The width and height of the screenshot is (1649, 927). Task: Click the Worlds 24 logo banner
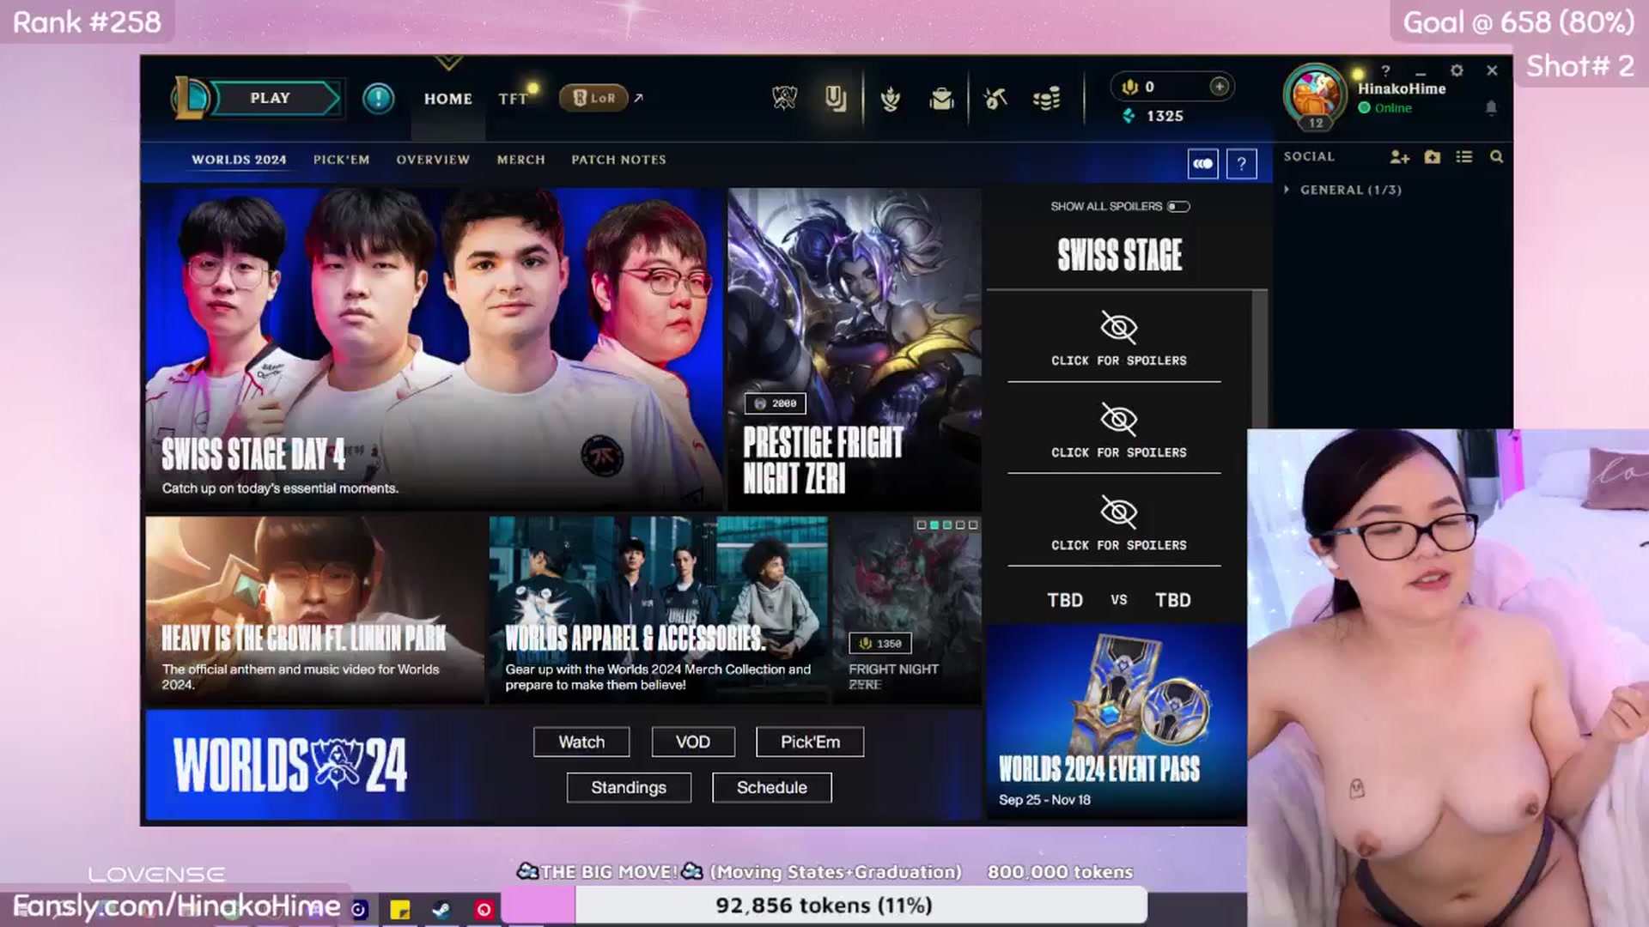(x=290, y=765)
